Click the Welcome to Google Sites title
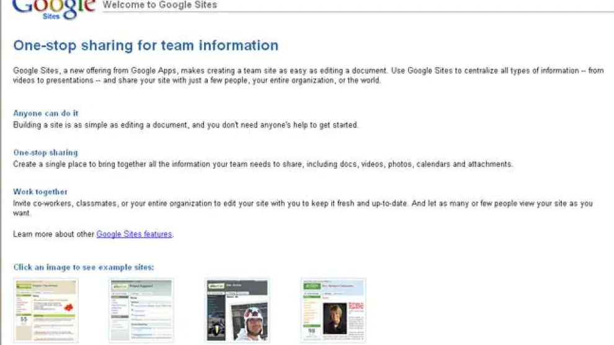This screenshot has height=345, width=614. click(x=160, y=5)
